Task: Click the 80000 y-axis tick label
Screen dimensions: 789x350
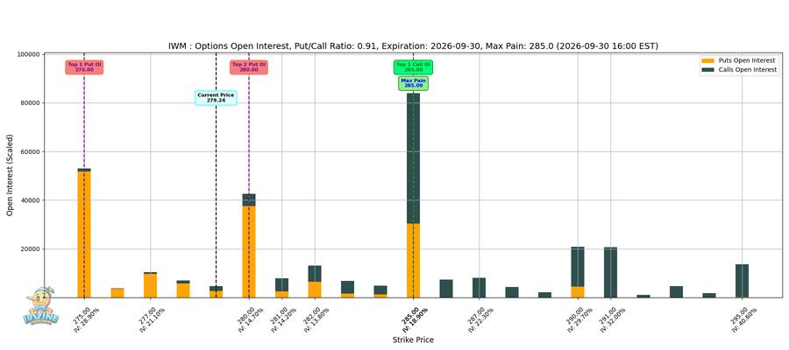Action: (x=31, y=103)
